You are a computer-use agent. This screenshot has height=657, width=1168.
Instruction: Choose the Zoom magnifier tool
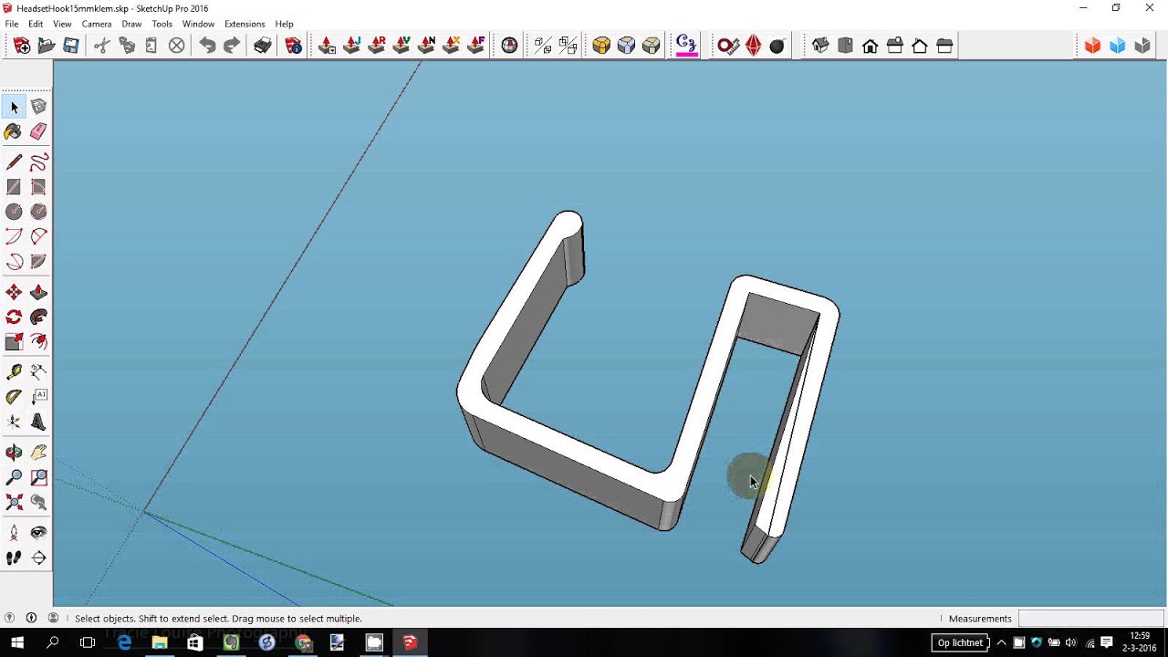(14, 477)
